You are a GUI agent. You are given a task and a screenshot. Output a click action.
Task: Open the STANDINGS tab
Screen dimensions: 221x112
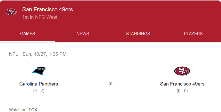click(138, 34)
